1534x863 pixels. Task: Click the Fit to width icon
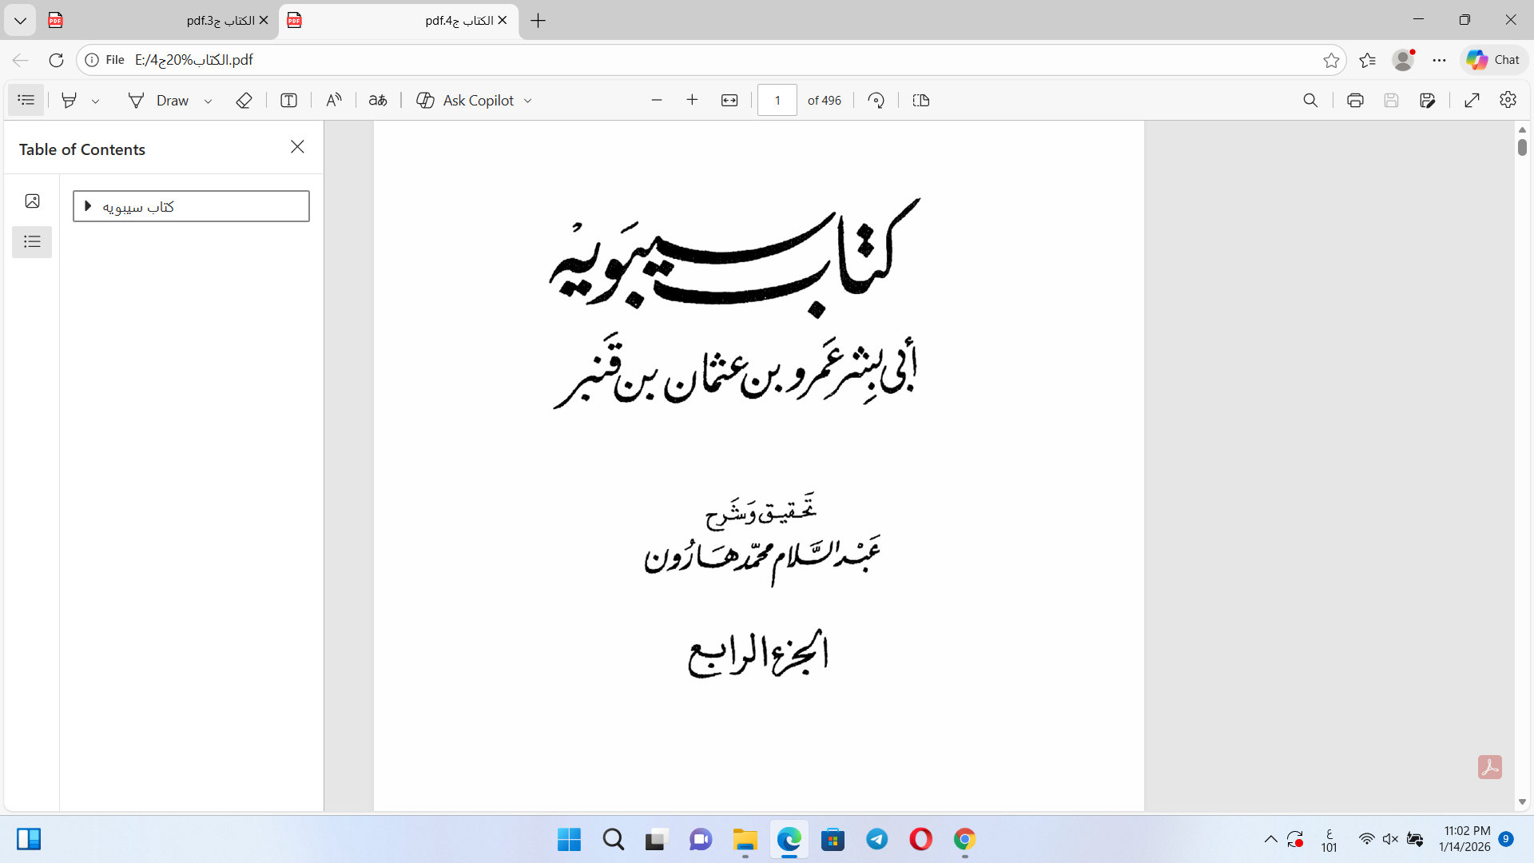(729, 100)
